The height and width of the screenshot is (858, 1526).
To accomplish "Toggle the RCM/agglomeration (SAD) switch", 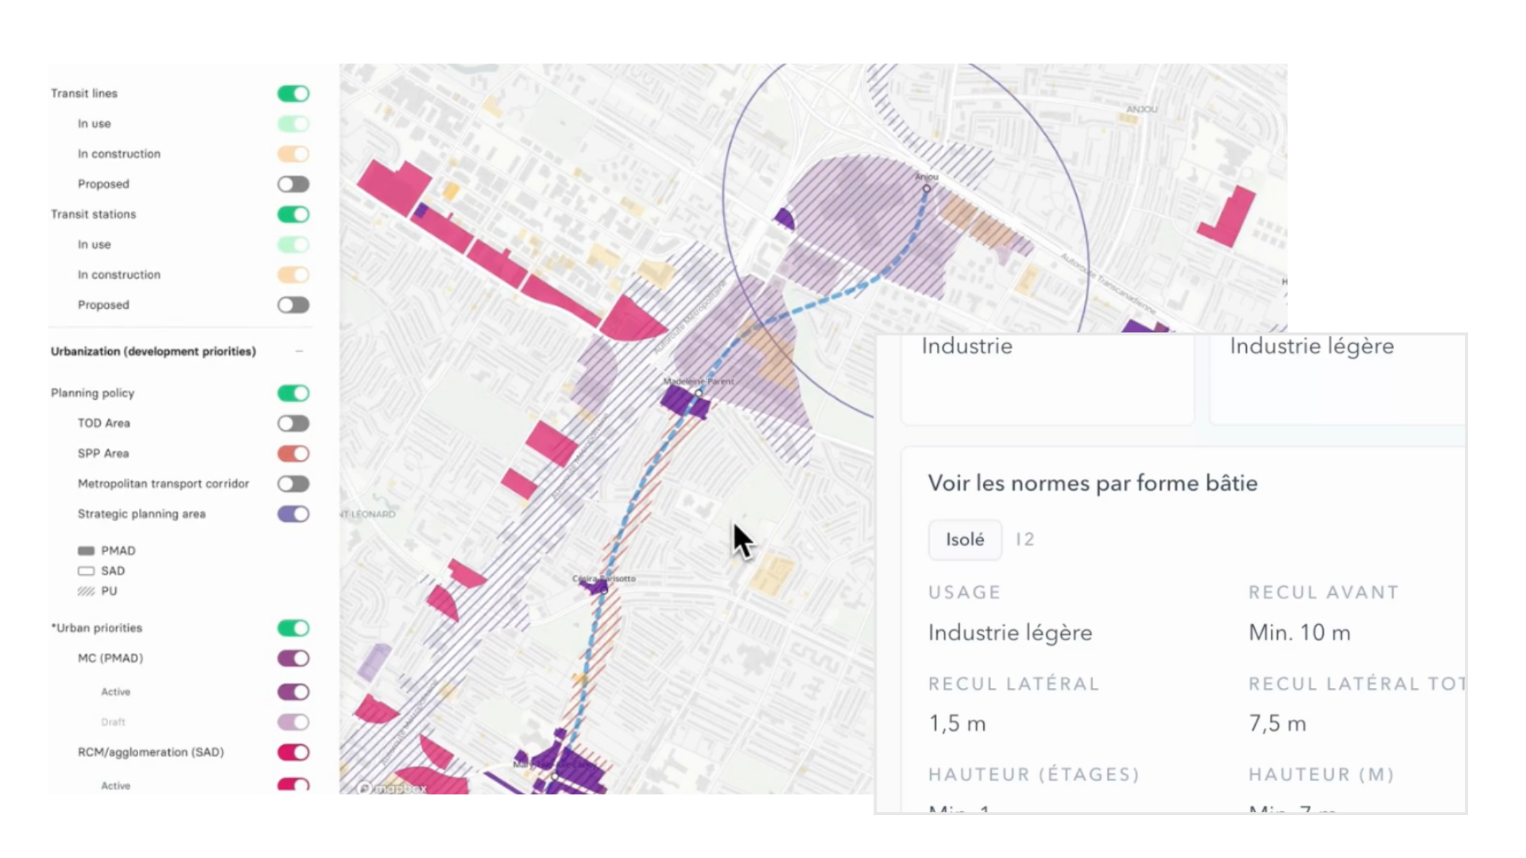I will coord(293,752).
